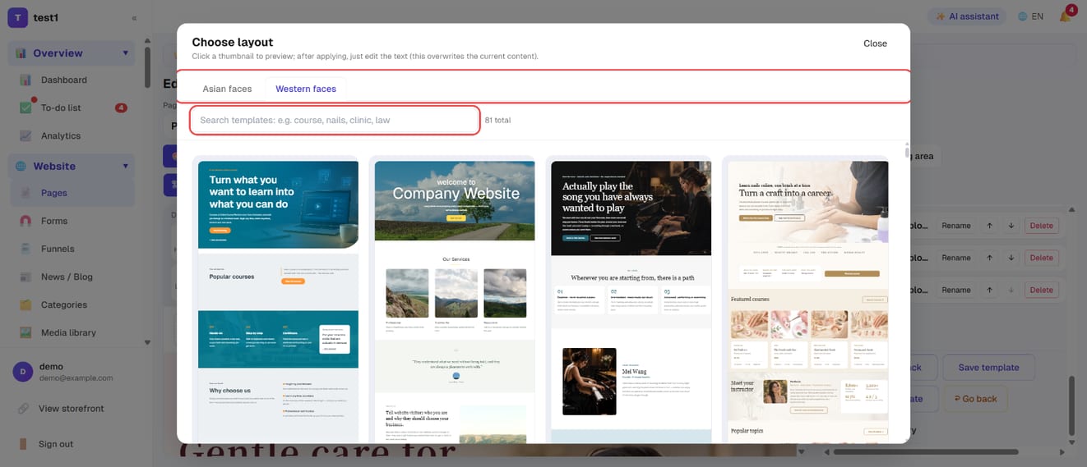Click the To-do list checkmark icon
This screenshot has width=1087, height=467.
[x=25, y=108]
